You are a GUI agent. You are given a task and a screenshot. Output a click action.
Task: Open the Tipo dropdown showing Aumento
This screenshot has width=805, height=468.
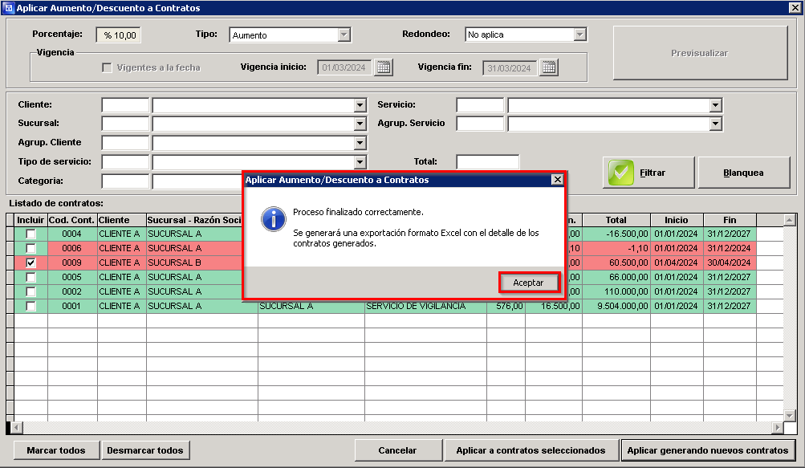click(344, 35)
